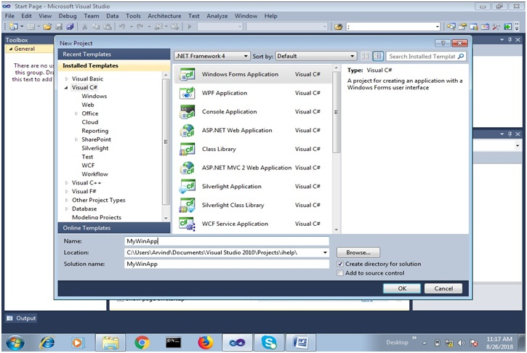This screenshot has height=353, width=527.
Task: Expand the SharePoint node arrow
Action: 76,139
